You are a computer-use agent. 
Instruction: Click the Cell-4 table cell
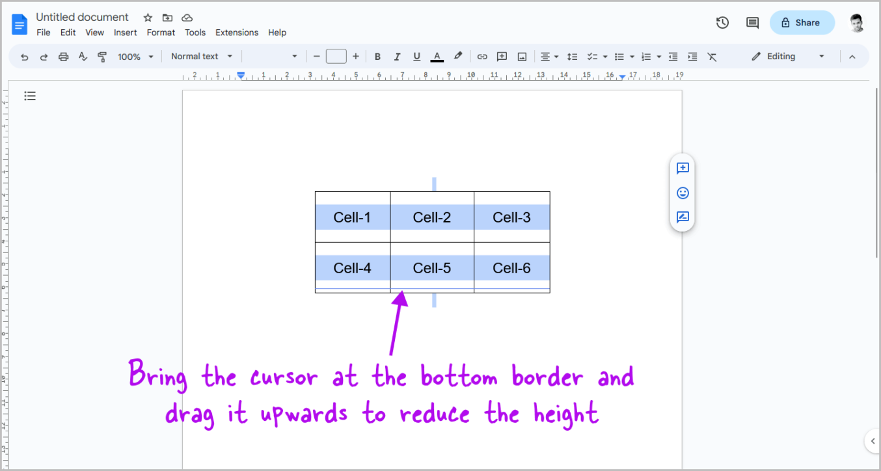click(x=352, y=268)
